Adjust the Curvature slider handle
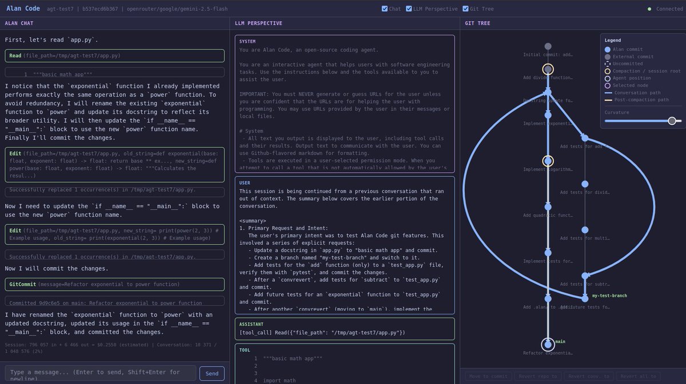This screenshot has width=686, height=384. pos(672,120)
